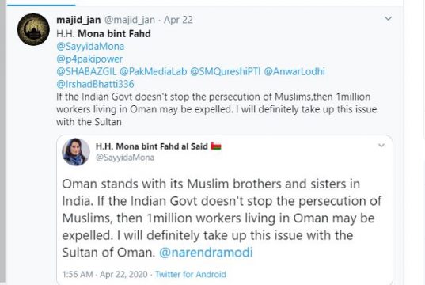
Task: Click the @narendramodi mention in quoted tweet
Action: [x=206, y=253]
